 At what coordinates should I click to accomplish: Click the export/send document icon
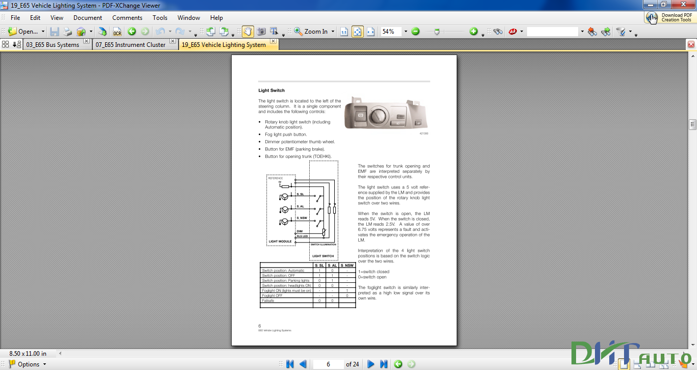point(103,32)
